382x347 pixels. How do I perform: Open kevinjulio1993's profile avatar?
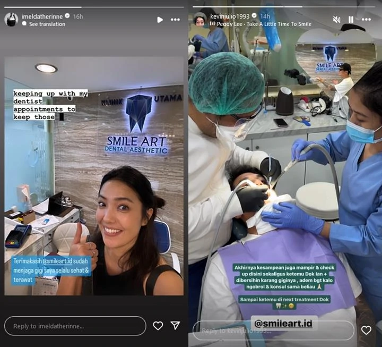click(200, 20)
